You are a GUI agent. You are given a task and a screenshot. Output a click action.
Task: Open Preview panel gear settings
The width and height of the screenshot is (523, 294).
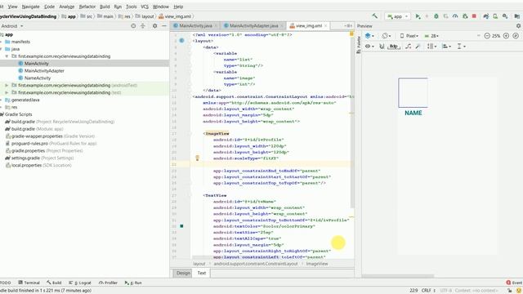(518, 25)
